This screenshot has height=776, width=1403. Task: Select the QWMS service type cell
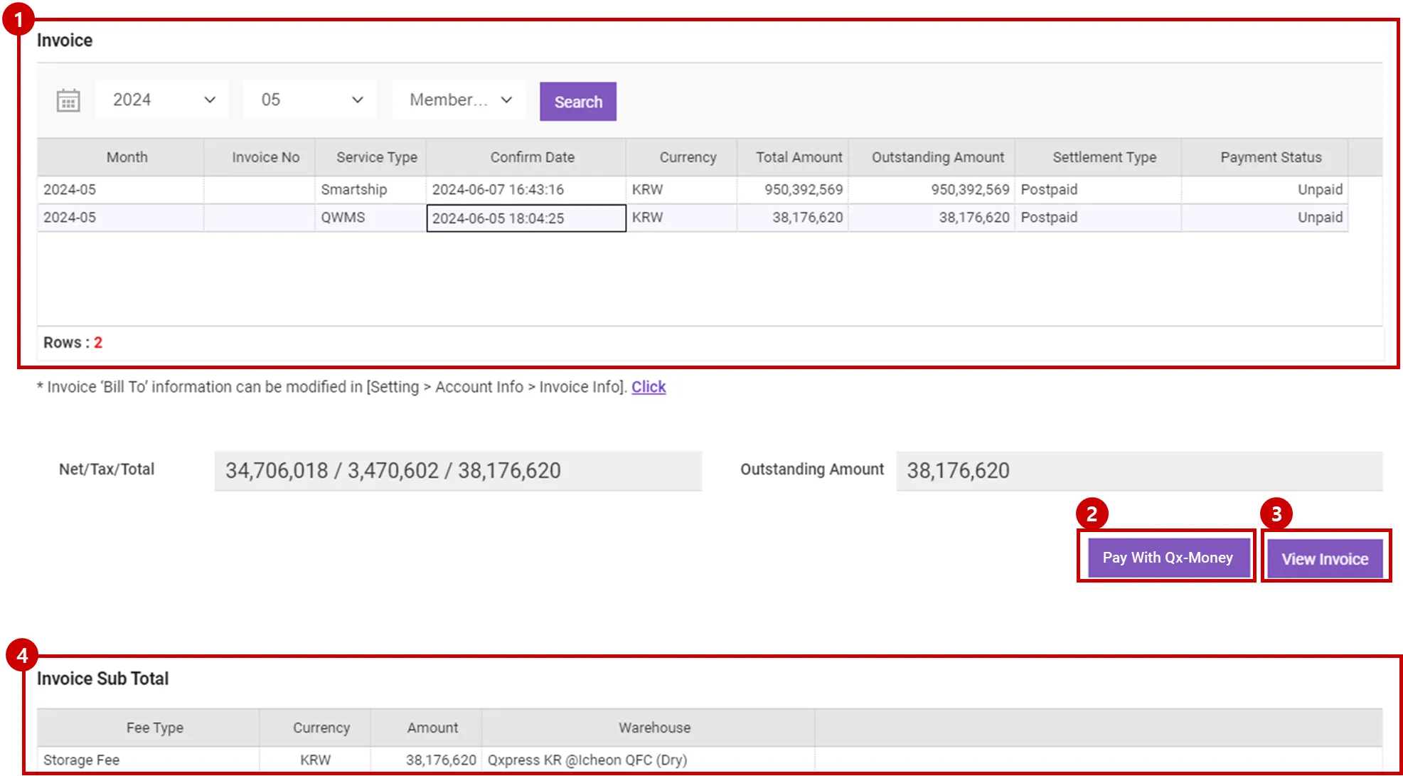point(343,218)
